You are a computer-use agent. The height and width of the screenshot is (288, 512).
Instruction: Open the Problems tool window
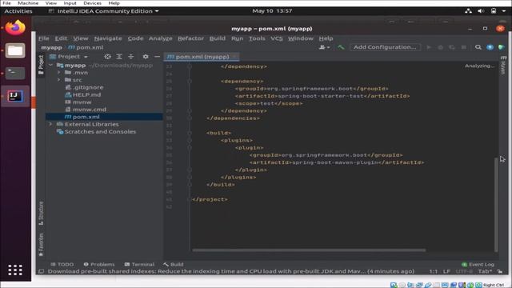(x=99, y=264)
